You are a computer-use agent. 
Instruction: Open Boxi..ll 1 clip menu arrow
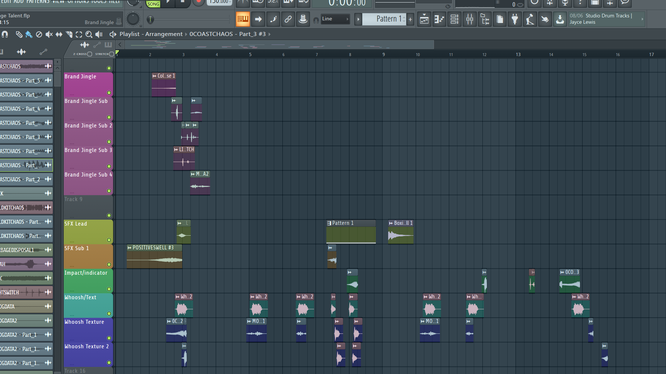click(x=391, y=223)
